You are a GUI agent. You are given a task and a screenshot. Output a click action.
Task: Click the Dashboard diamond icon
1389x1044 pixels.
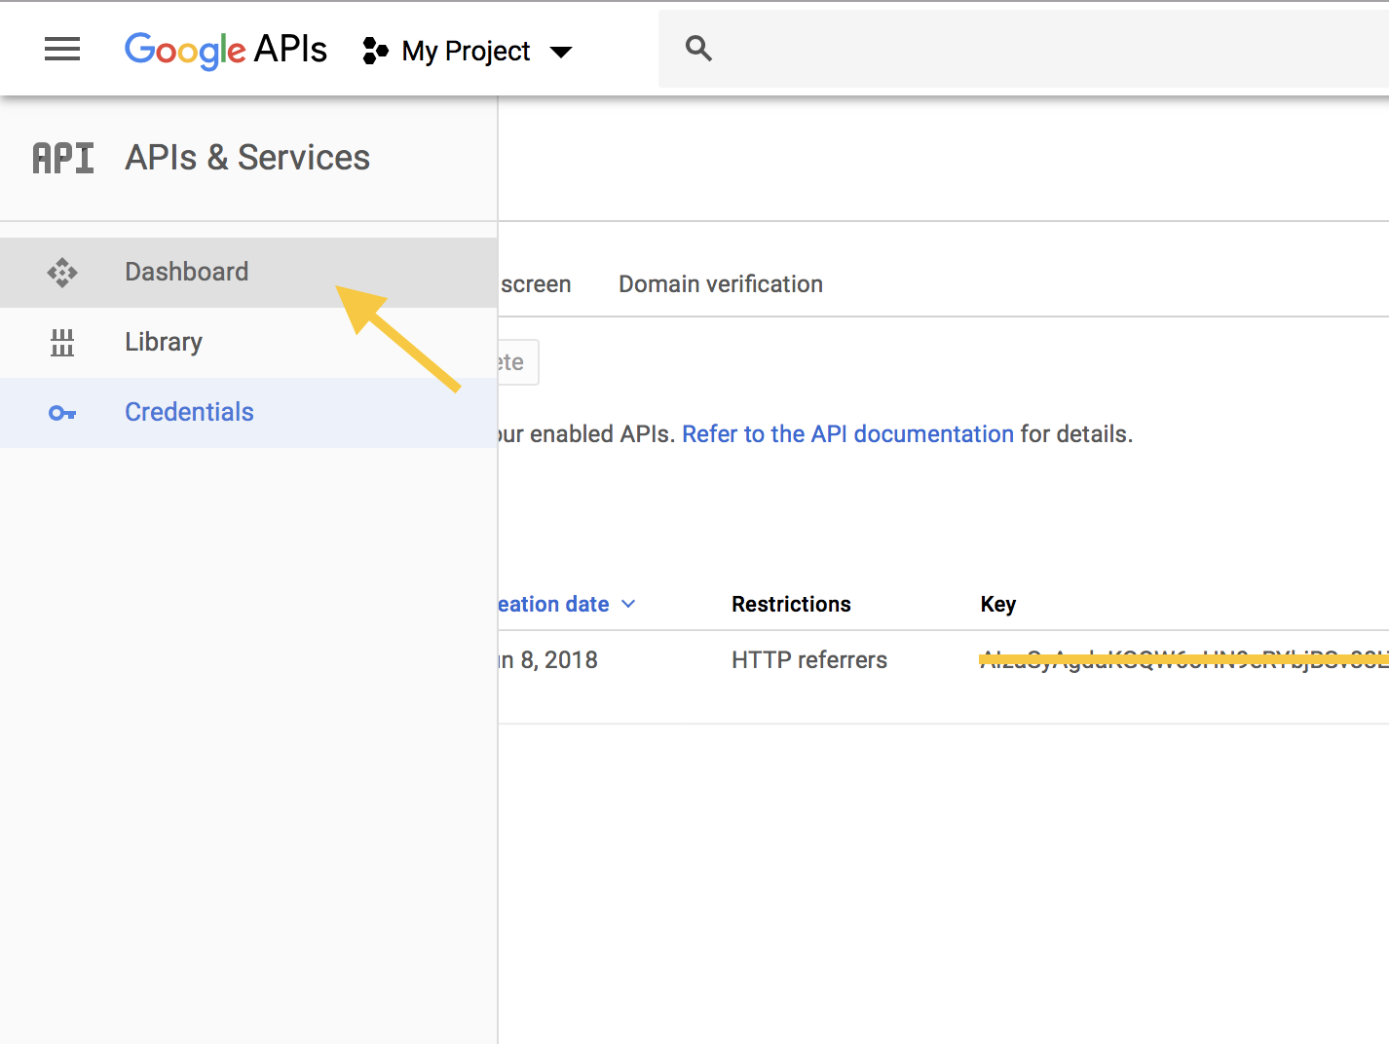[62, 272]
